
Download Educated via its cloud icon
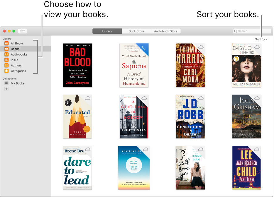[87, 98]
